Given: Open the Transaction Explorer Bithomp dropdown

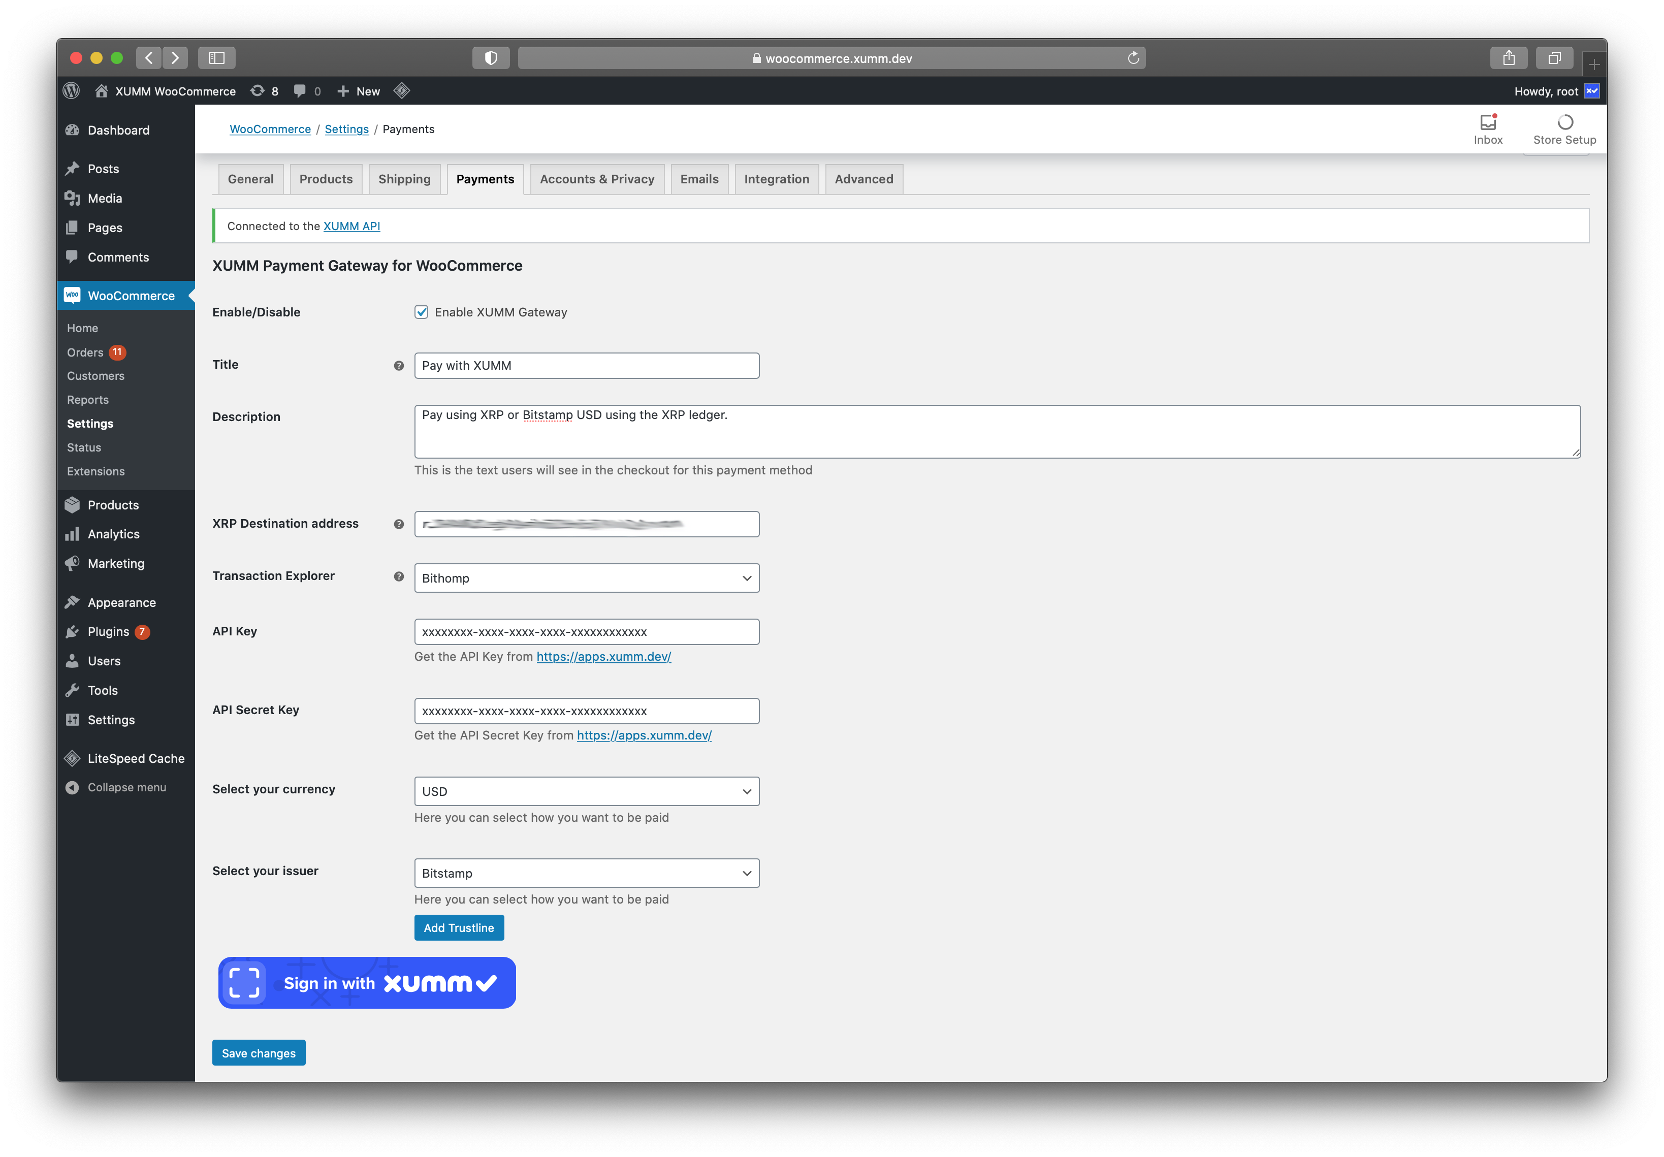Looking at the screenshot, I should click(586, 578).
